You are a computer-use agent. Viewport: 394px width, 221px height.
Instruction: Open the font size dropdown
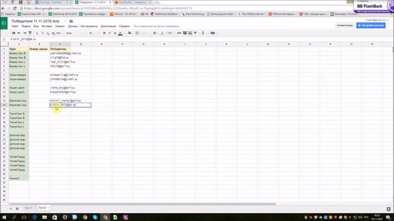[x=94, y=33]
